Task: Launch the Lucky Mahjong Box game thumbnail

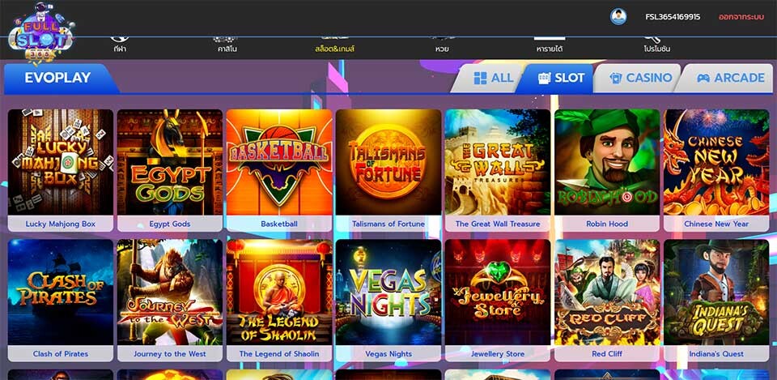Action: click(x=61, y=162)
